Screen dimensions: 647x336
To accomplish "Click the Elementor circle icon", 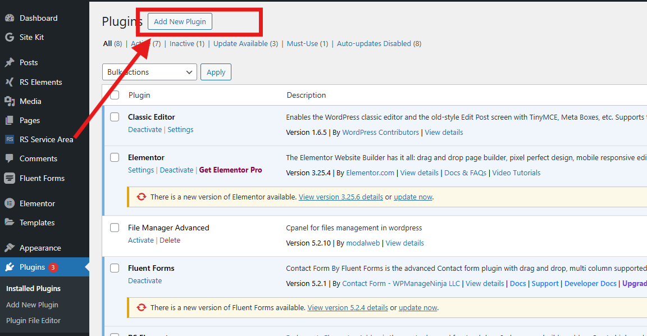I will (10, 203).
